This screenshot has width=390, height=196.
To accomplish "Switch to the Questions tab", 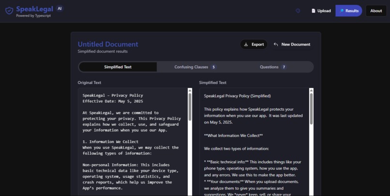I will click(273, 67).
